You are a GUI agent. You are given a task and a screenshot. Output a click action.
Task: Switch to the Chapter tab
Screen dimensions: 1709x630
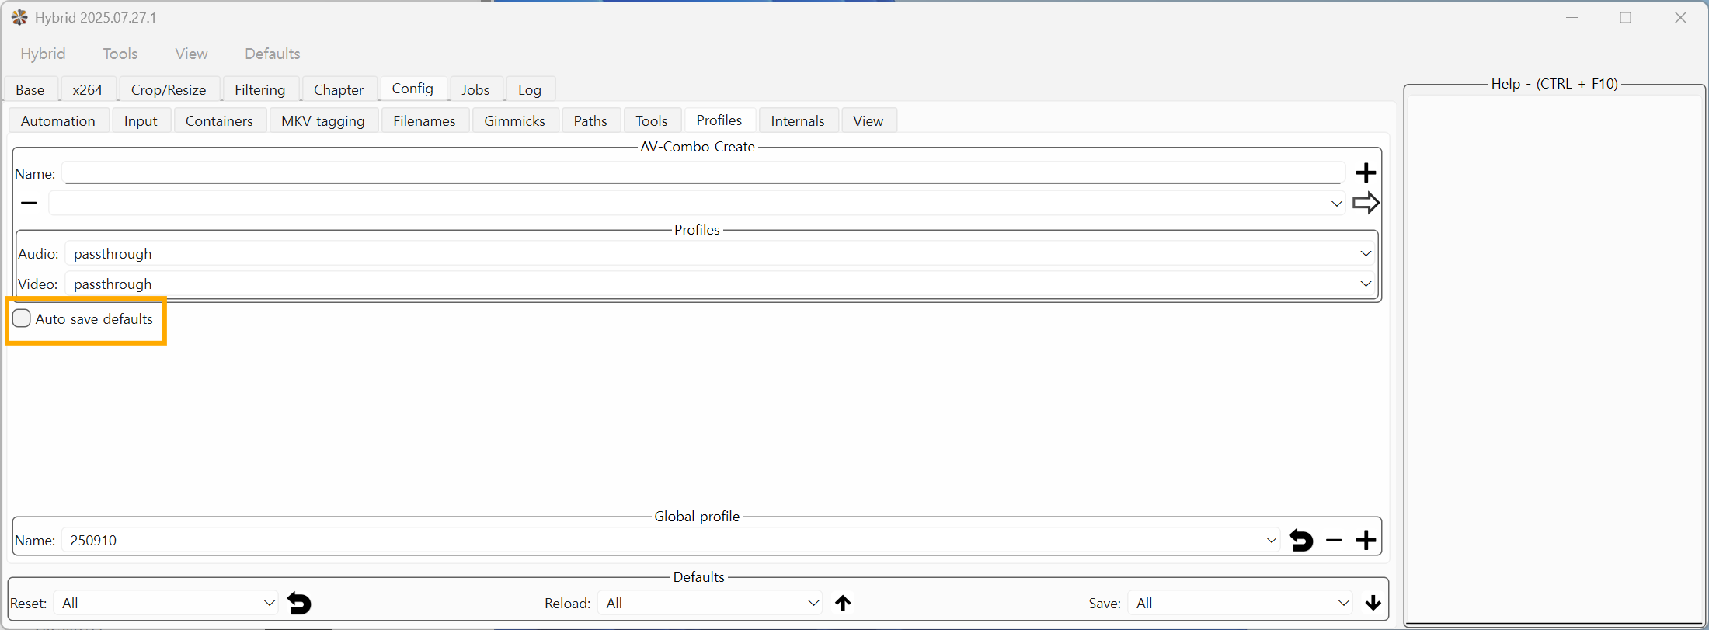coord(339,89)
